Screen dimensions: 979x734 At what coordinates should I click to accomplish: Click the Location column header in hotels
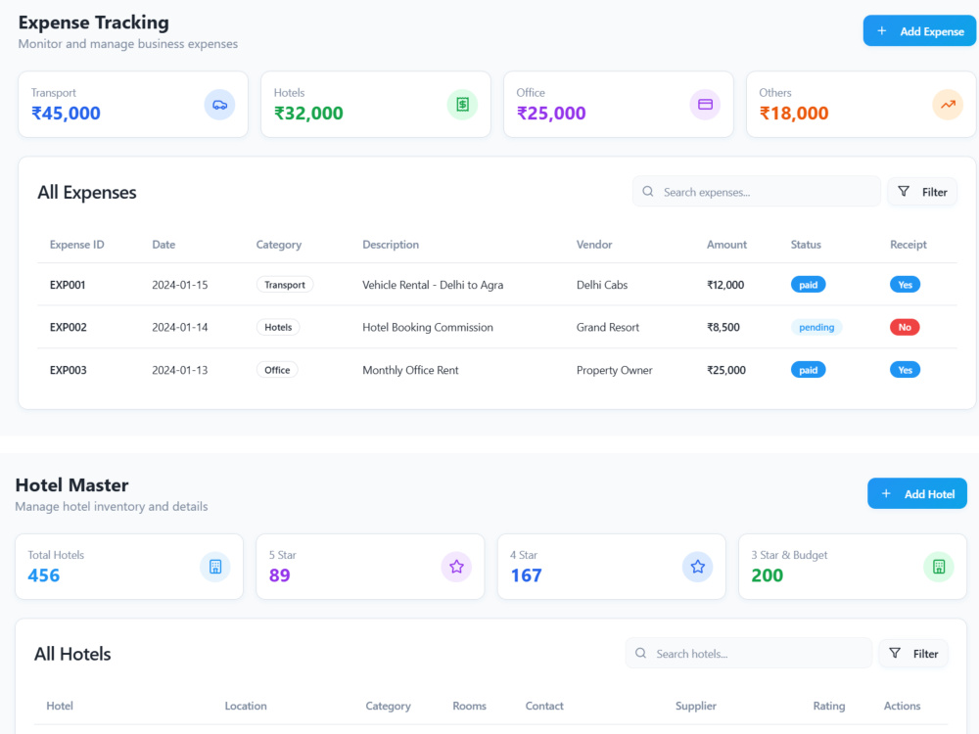coord(246,706)
